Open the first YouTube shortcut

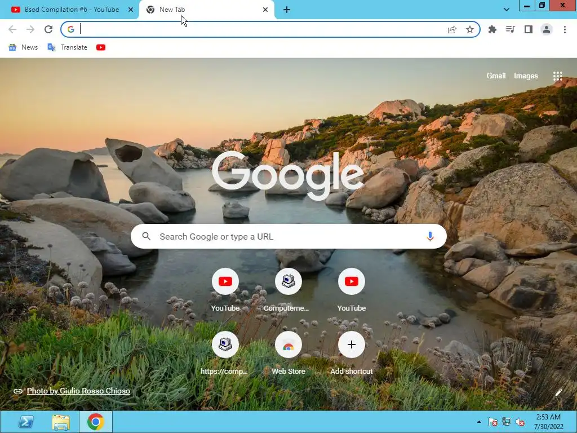tap(225, 290)
